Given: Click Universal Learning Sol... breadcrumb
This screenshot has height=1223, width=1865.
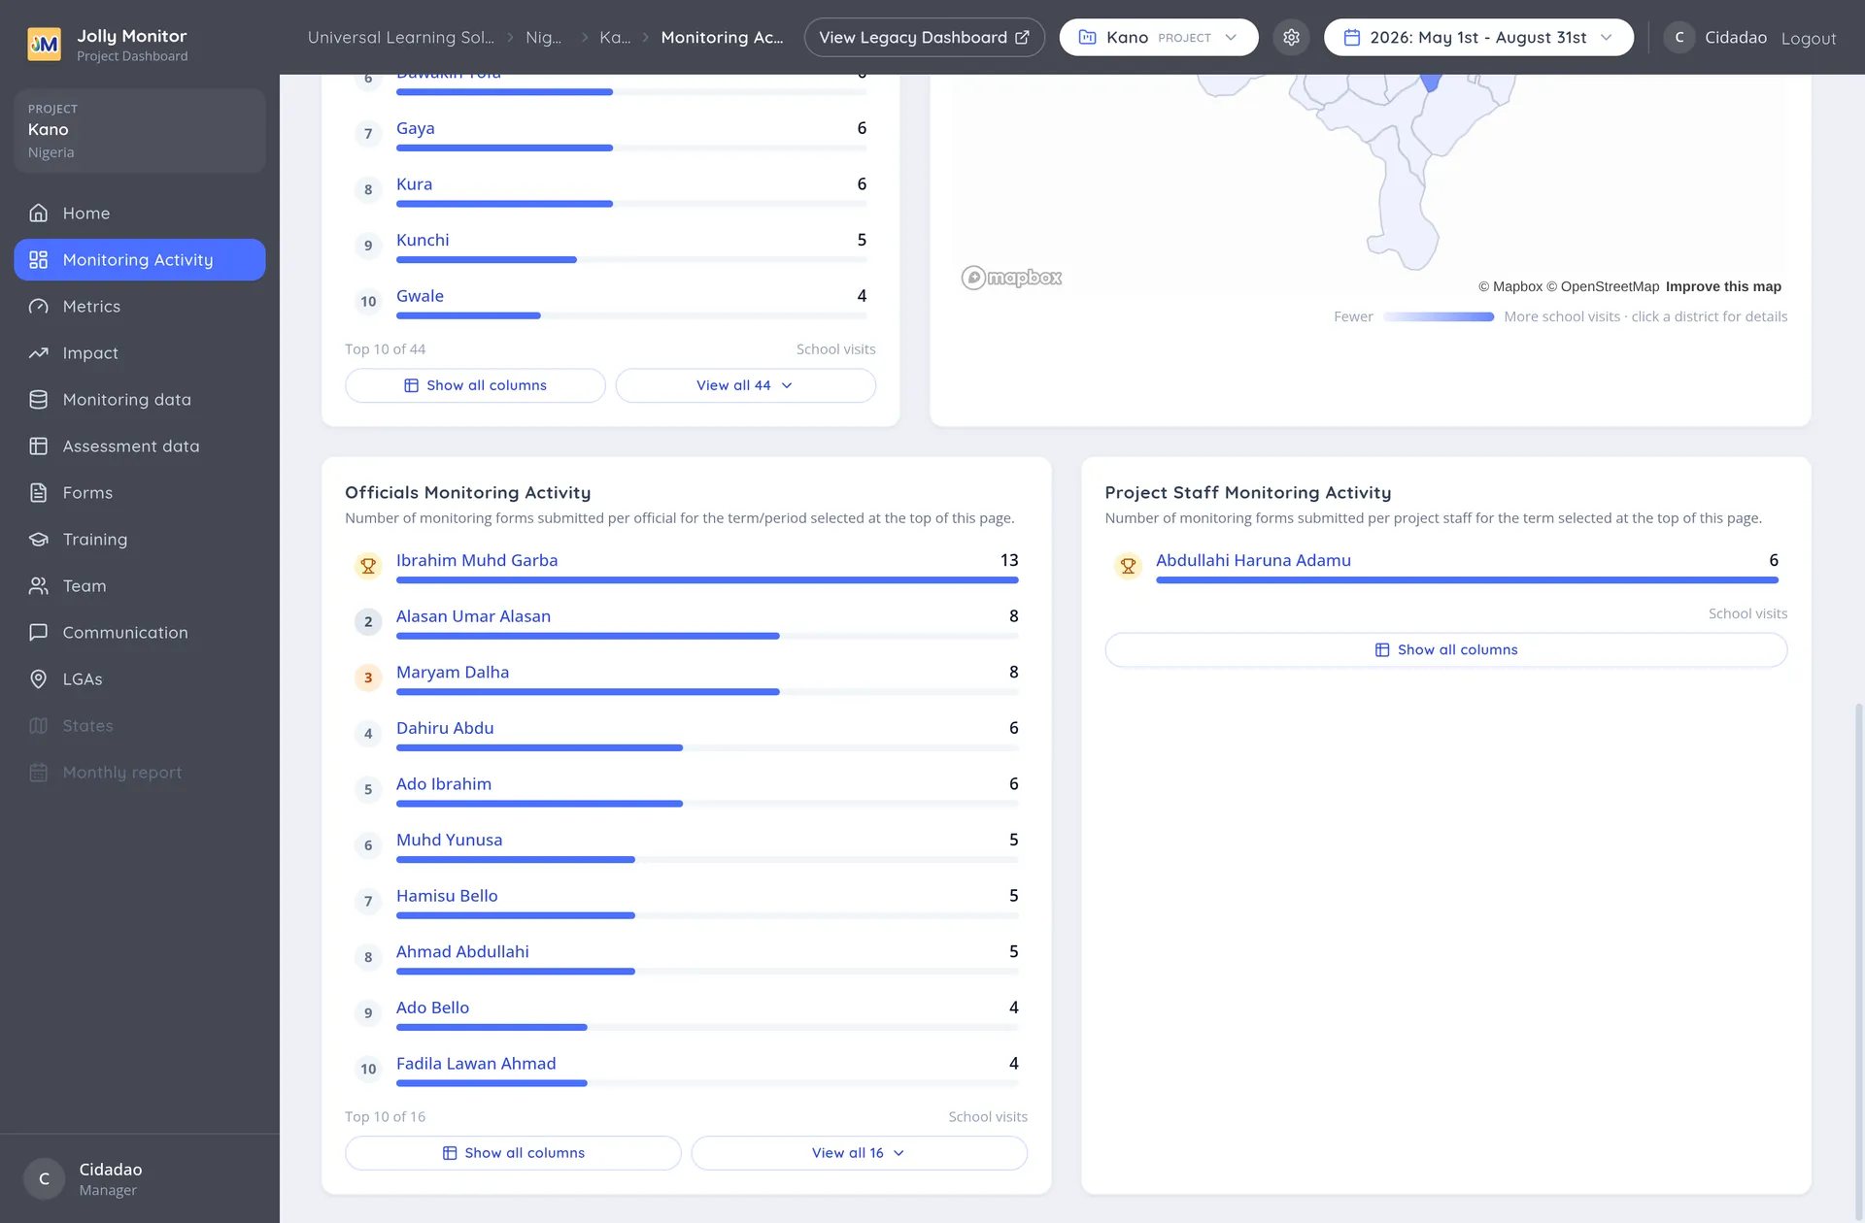Looking at the screenshot, I should (400, 37).
